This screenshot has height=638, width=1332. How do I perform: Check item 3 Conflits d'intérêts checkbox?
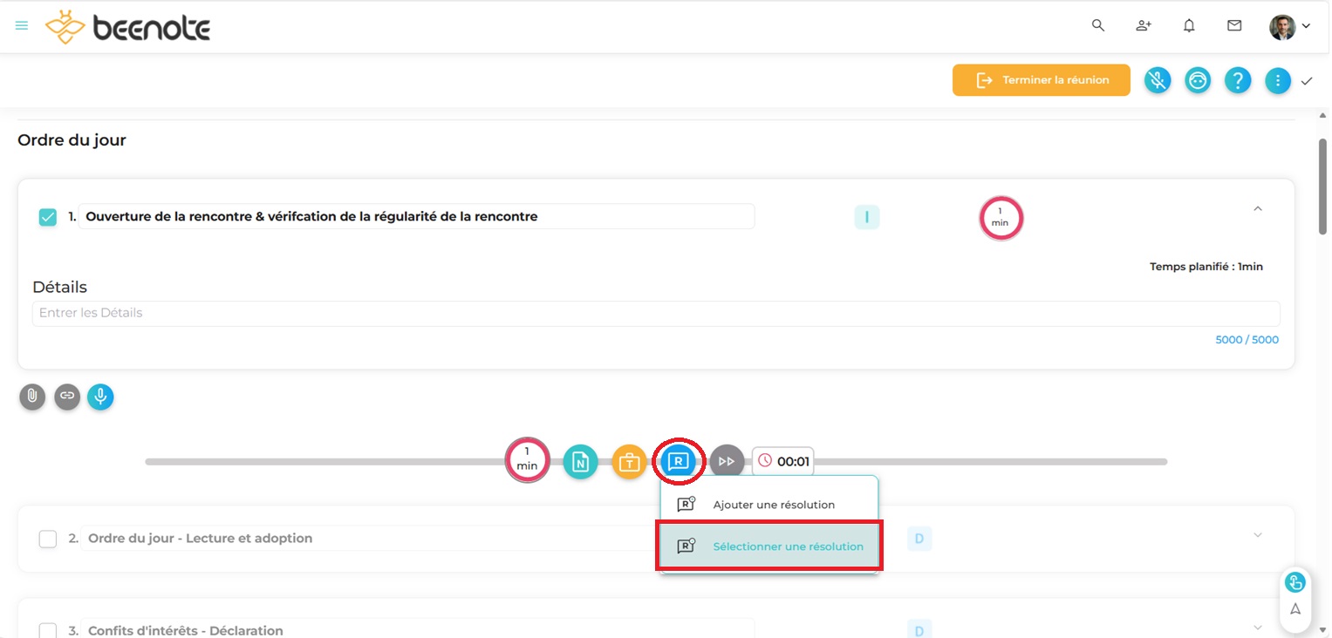click(x=48, y=630)
